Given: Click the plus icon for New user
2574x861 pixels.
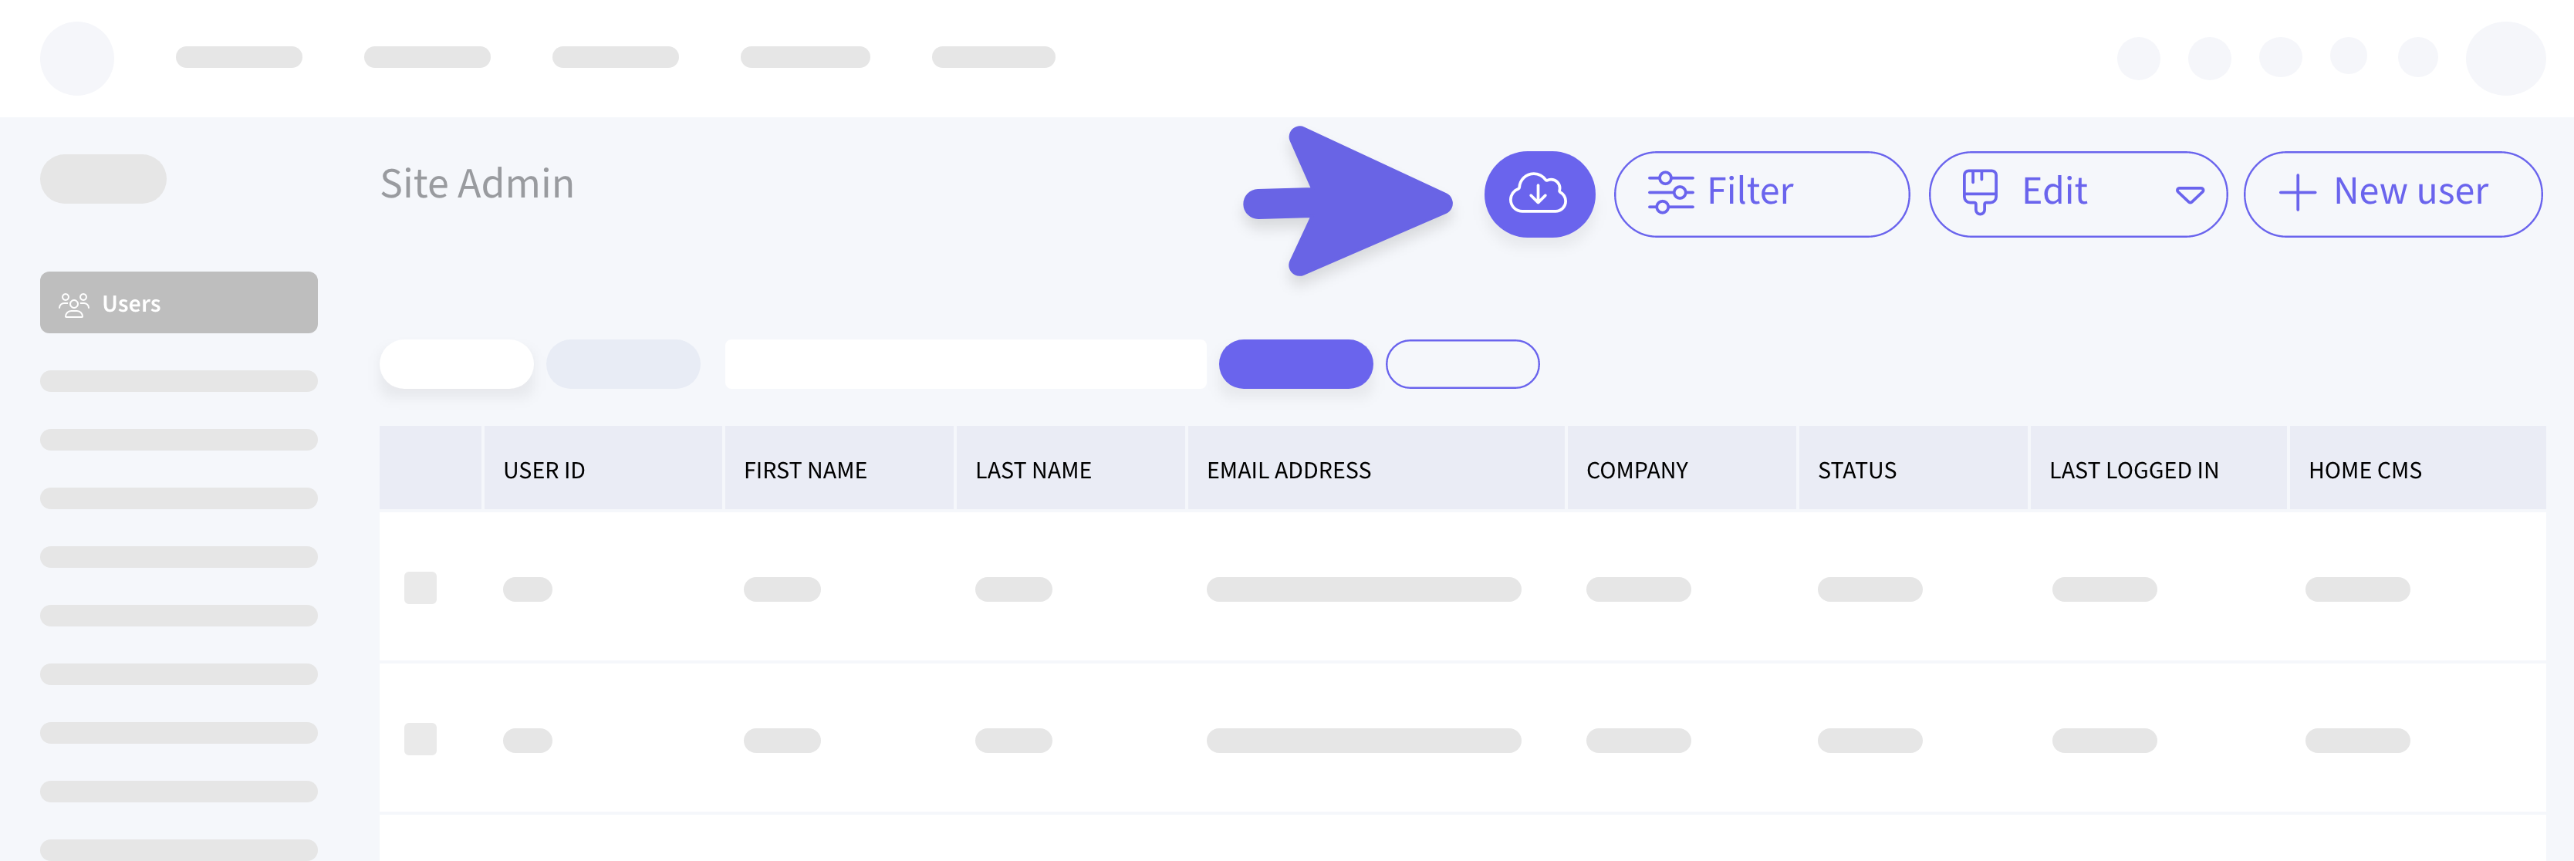Looking at the screenshot, I should 2296,193.
